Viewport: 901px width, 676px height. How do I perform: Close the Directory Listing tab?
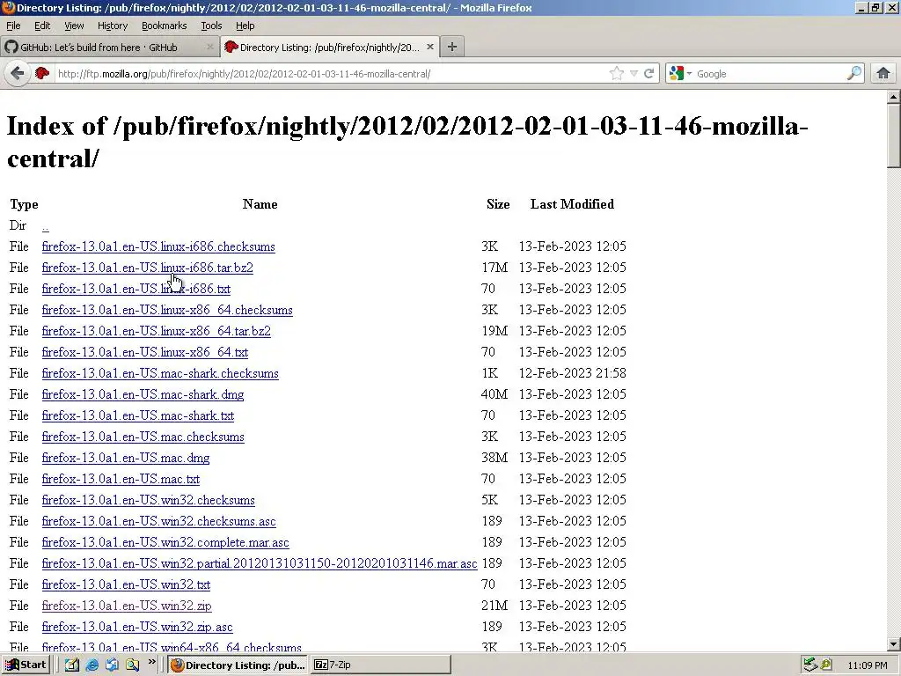tap(429, 48)
